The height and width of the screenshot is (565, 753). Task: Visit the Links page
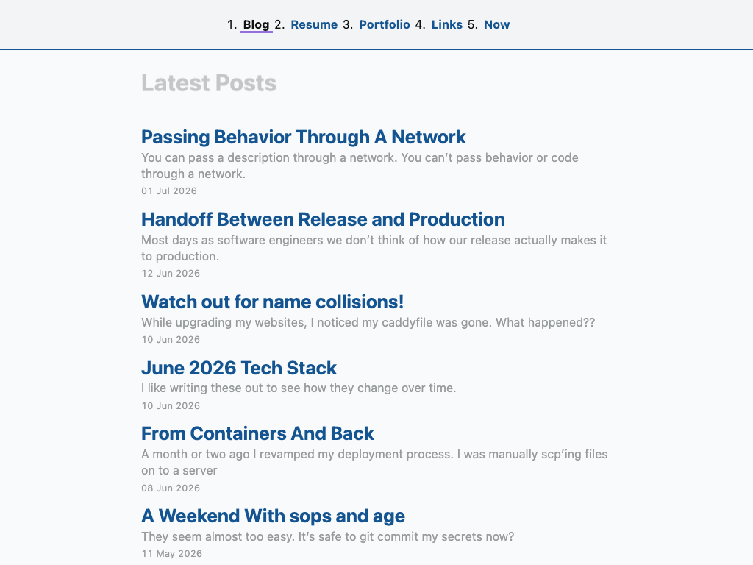447,24
